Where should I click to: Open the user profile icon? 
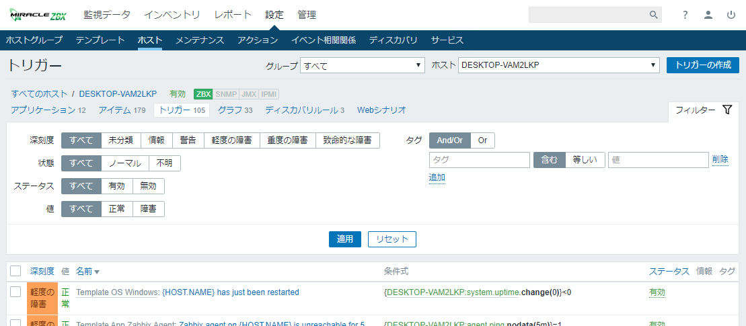point(708,15)
